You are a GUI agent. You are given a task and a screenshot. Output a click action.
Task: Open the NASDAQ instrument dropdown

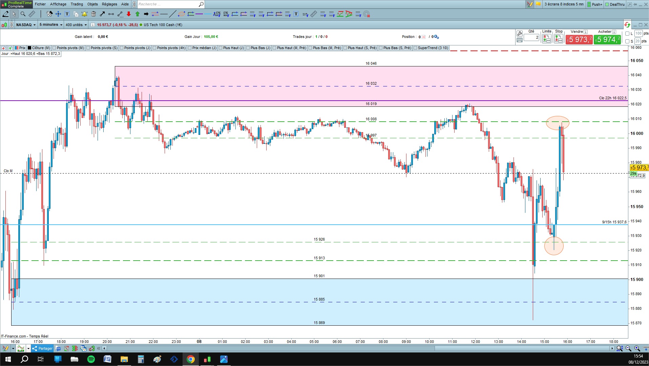coord(26,25)
